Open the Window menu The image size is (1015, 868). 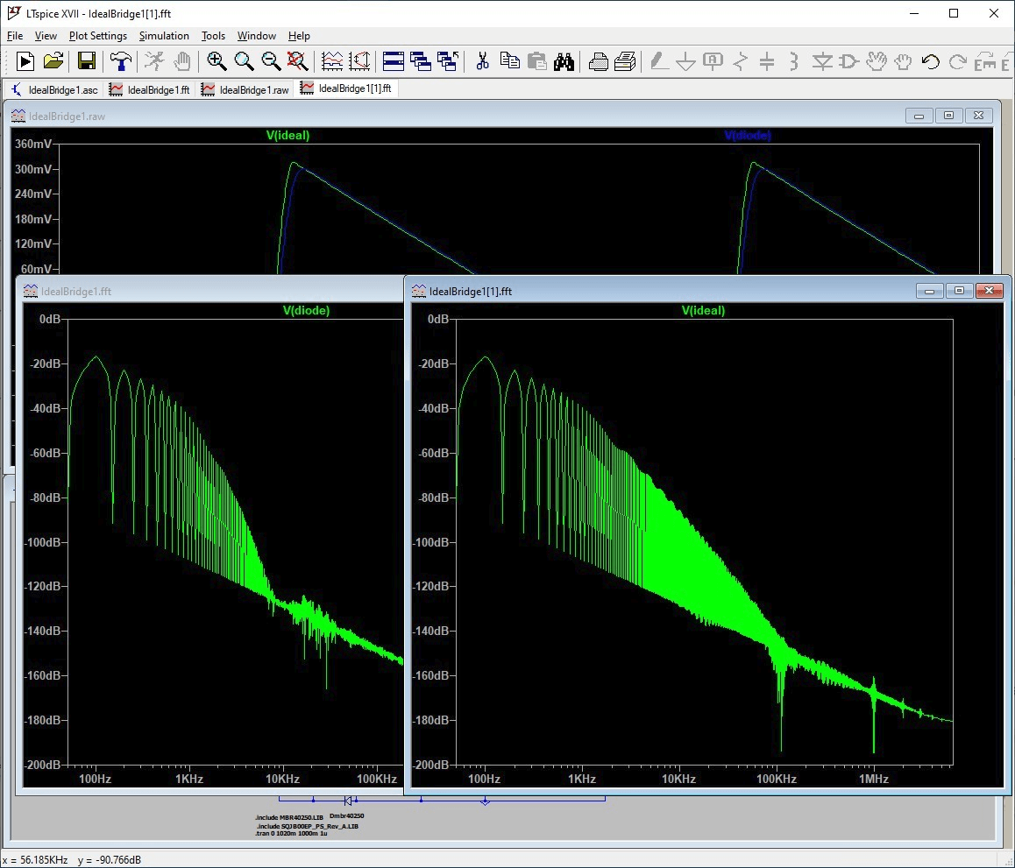click(x=256, y=36)
